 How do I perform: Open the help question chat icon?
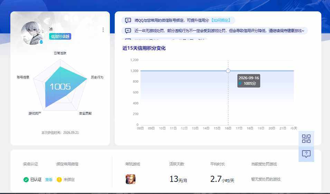pos(306,154)
